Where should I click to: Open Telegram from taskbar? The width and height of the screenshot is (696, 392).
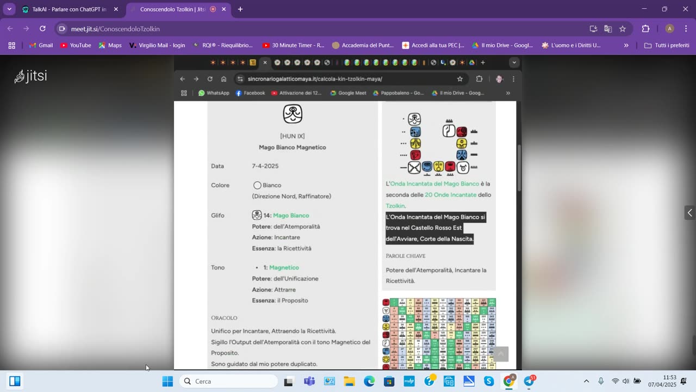529,381
